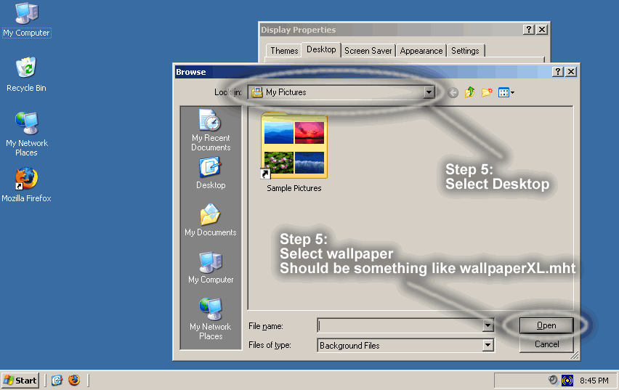Select the Sample Pictures folder thumbnail
The height and width of the screenshot is (390, 619).
pyautogui.click(x=294, y=148)
